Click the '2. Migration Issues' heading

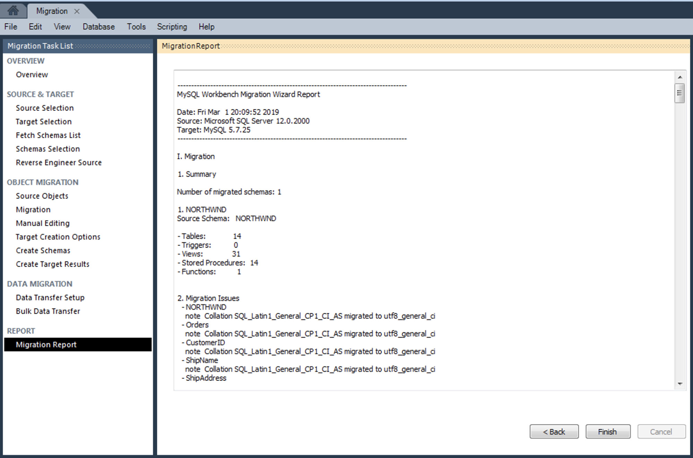[208, 298]
